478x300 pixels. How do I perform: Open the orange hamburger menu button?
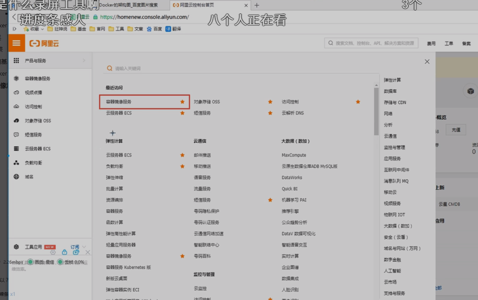pyautogui.click(x=17, y=43)
